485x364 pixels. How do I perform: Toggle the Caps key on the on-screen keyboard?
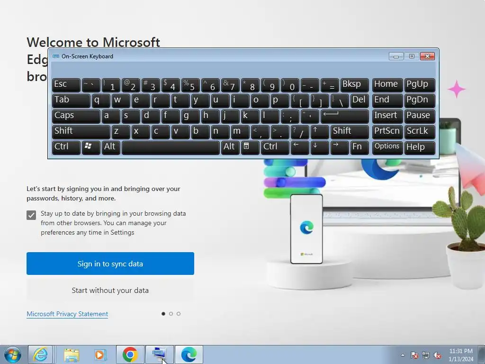(x=76, y=116)
